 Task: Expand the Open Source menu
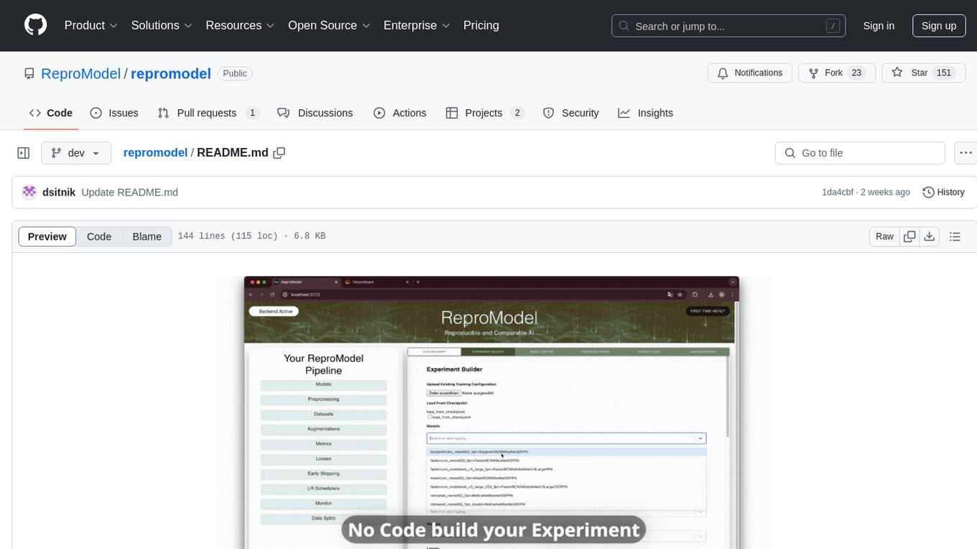329,25
